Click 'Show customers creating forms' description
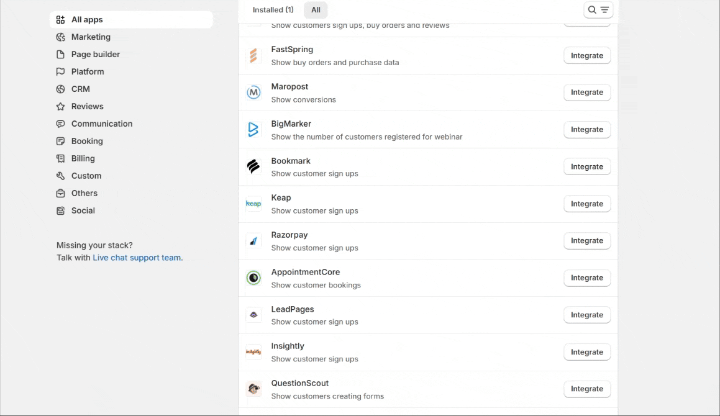The width and height of the screenshot is (720, 416). click(x=327, y=396)
